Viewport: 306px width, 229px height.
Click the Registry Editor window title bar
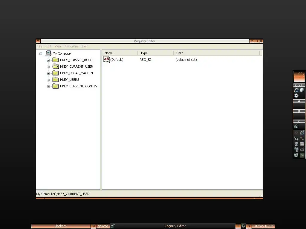145,41
